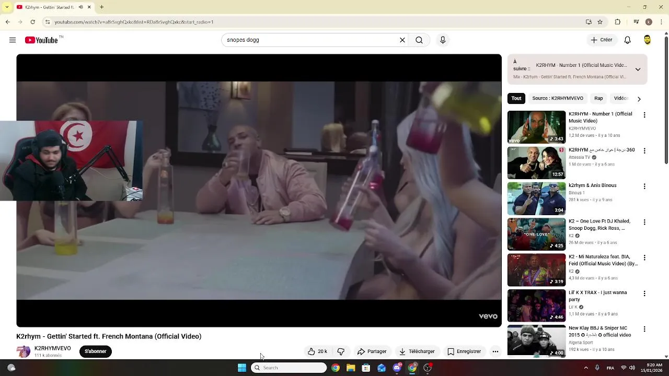Viewport: 669px width, 376px height.
Task: Open options for K2rhym & Anis Binous
Action: click(644, 186)
